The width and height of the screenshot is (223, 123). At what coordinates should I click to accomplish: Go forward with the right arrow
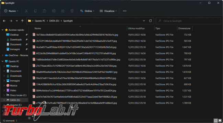tap(11, 21)
